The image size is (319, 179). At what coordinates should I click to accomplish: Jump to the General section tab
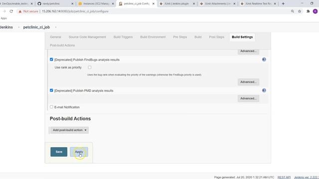click(x=55, y=37)
